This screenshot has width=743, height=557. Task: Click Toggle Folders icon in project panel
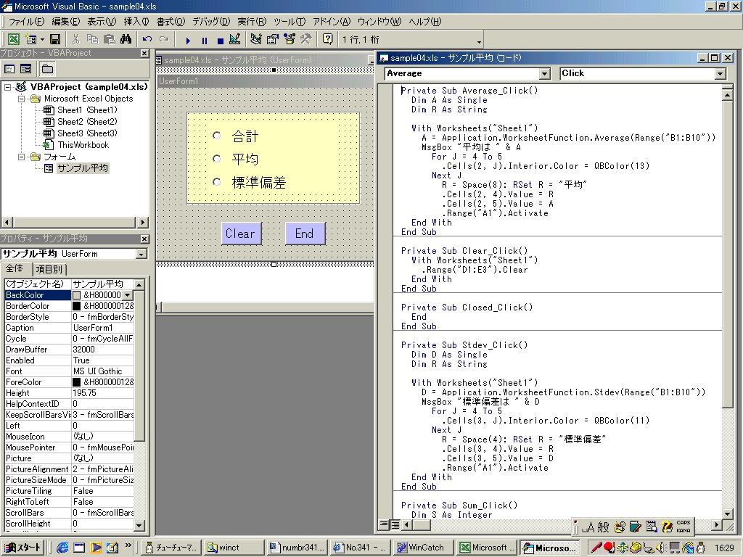click(47, 69)
